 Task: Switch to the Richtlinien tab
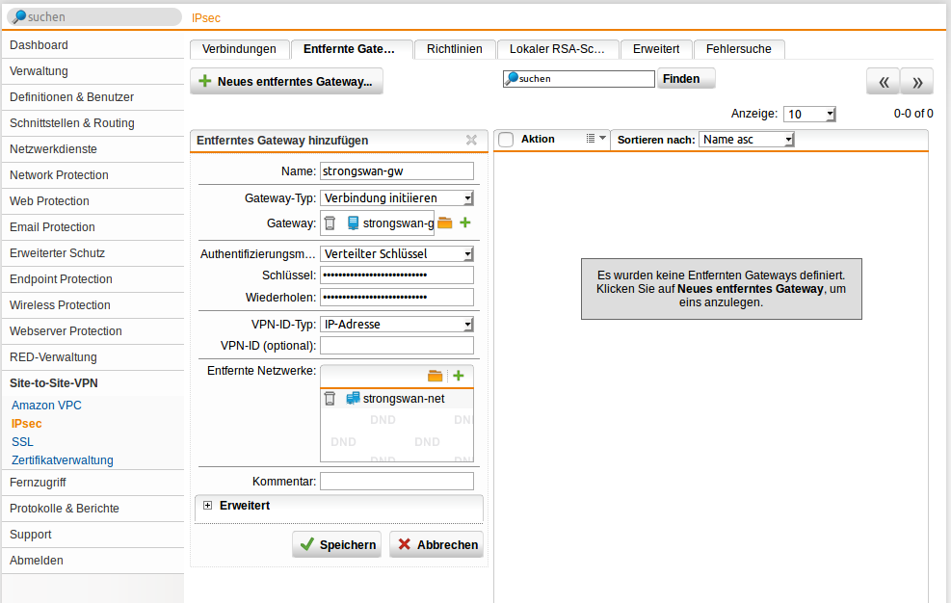point(453,48)
